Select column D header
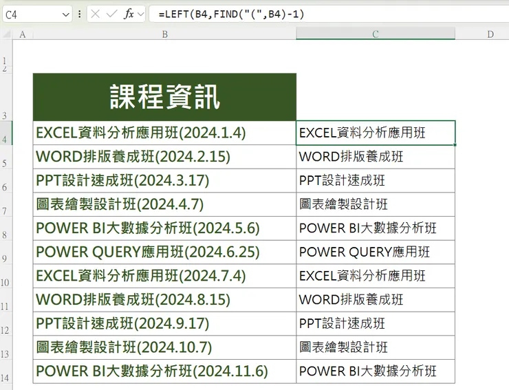Viewport: 509px width, 390px height. tap(490, 34)
